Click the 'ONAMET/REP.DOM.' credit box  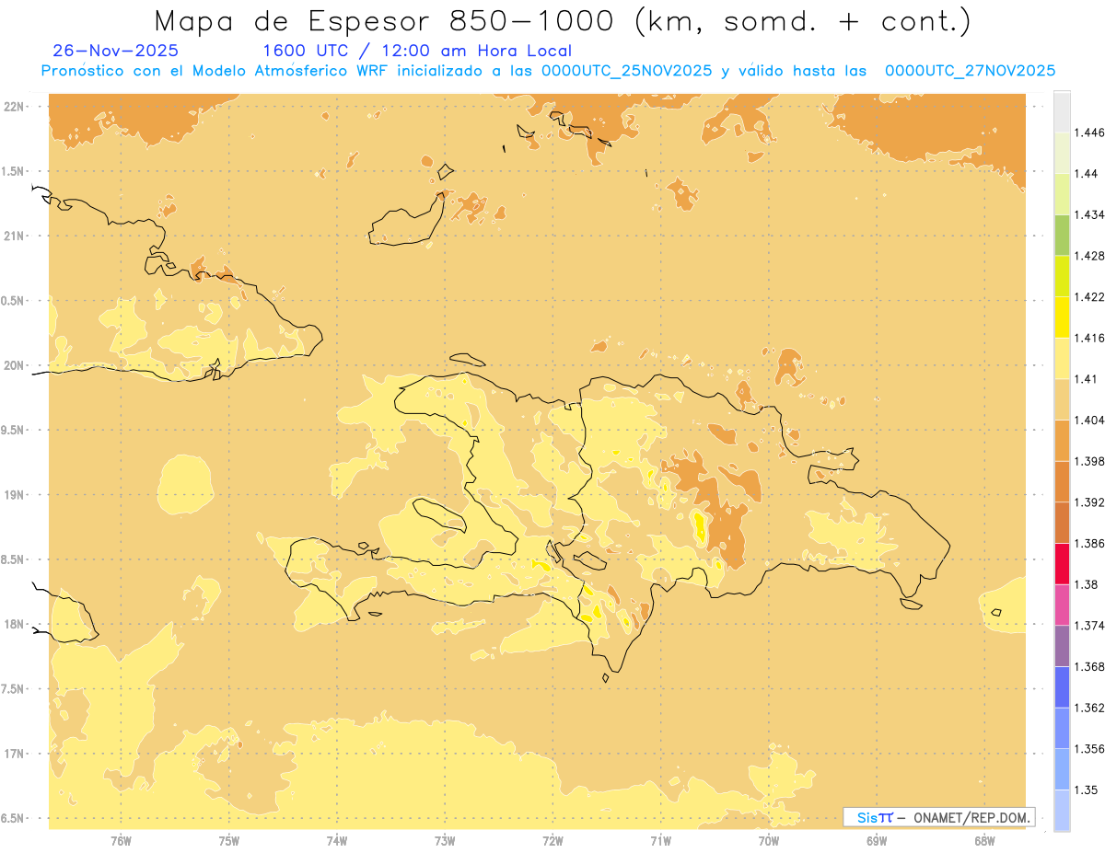939,817
